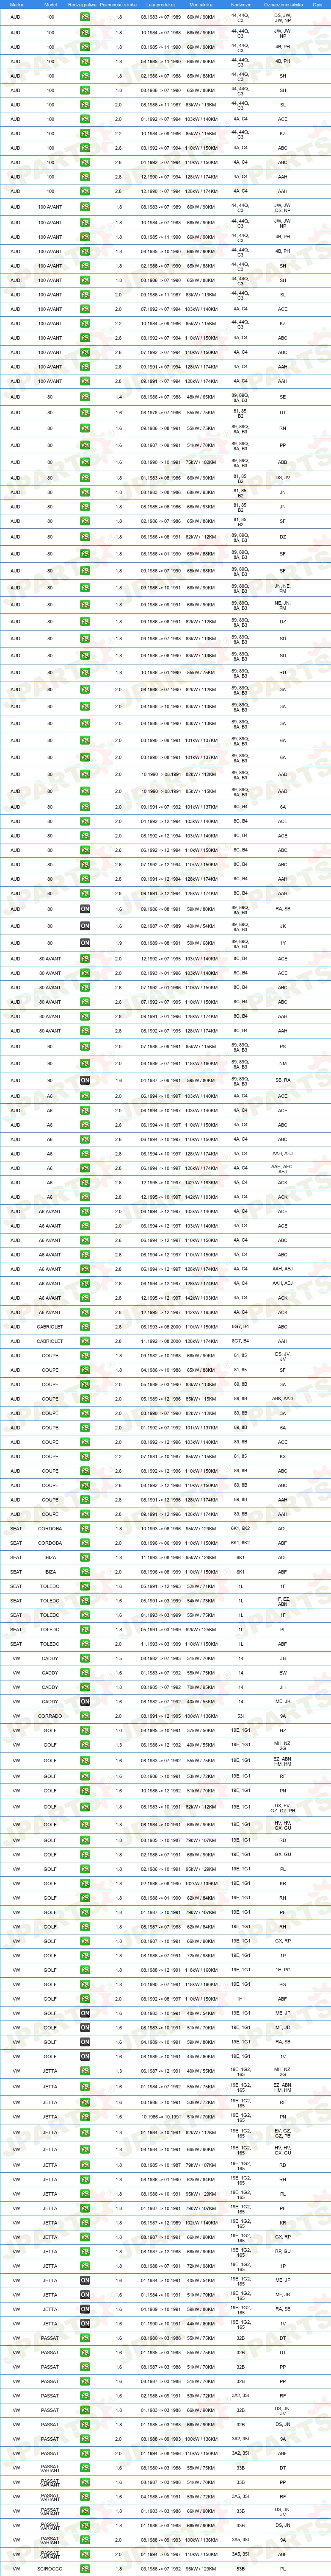The image size is (331, 2576).
Task: Select the IBIZA model cell in the 1.8 row
Action: (50, 1557)
